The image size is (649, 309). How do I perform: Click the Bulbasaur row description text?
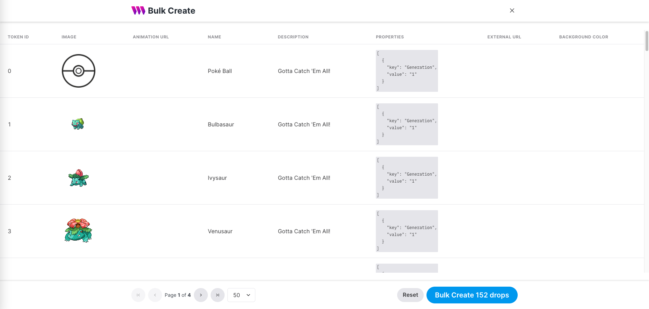pyautogui.click(x=304, y=124)
